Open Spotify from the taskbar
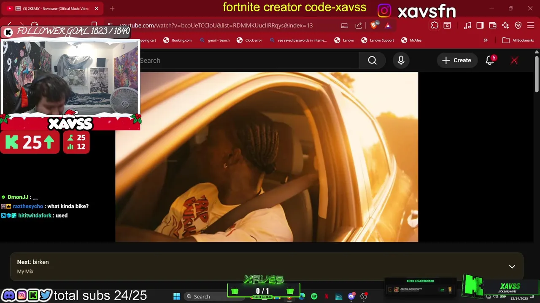 (x=314, y=296)
